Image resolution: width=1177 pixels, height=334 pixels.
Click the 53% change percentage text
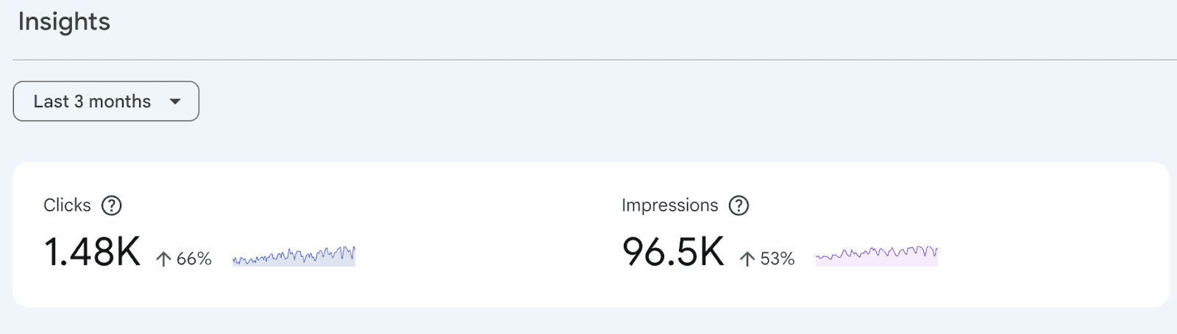coord(778,258)
